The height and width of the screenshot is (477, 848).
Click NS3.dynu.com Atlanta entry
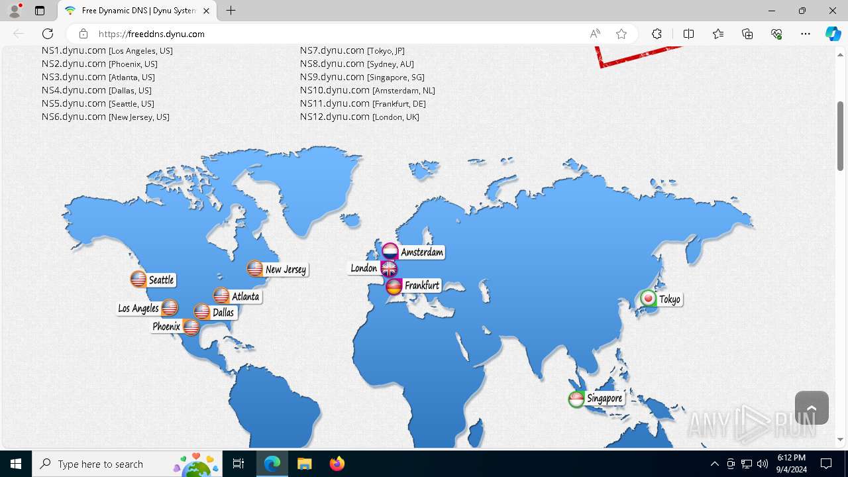(x=98, y=77)
